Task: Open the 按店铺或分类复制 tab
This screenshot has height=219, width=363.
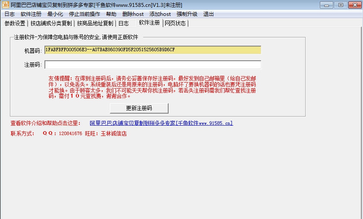Action: 51,23
